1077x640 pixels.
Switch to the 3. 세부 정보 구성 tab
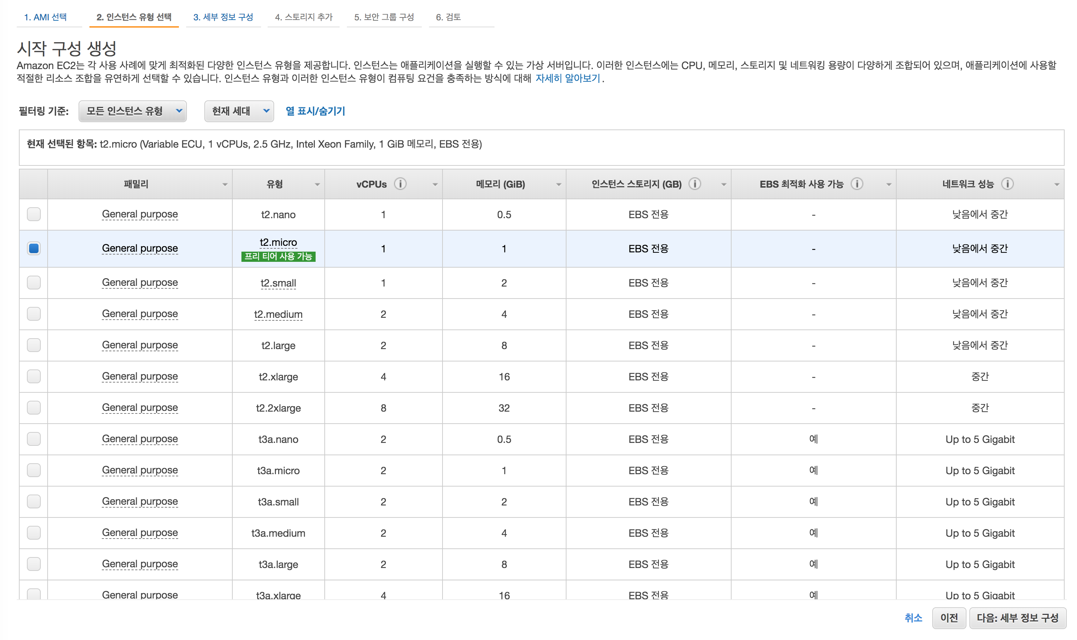223,17
